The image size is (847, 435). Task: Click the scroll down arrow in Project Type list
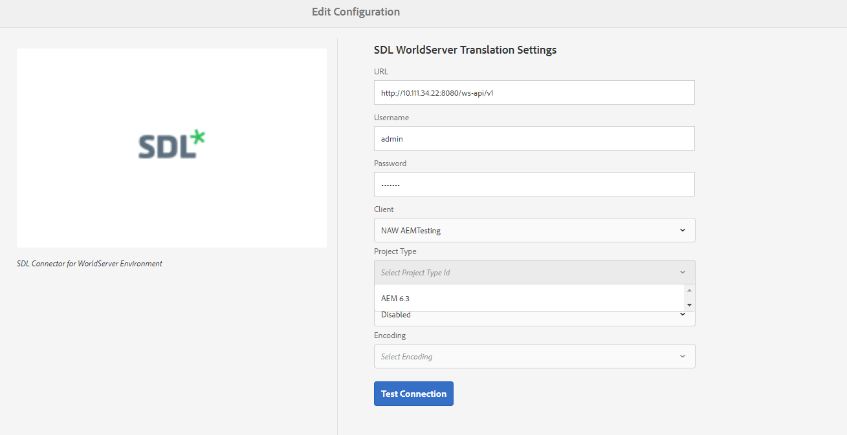[x=689, y=305]
